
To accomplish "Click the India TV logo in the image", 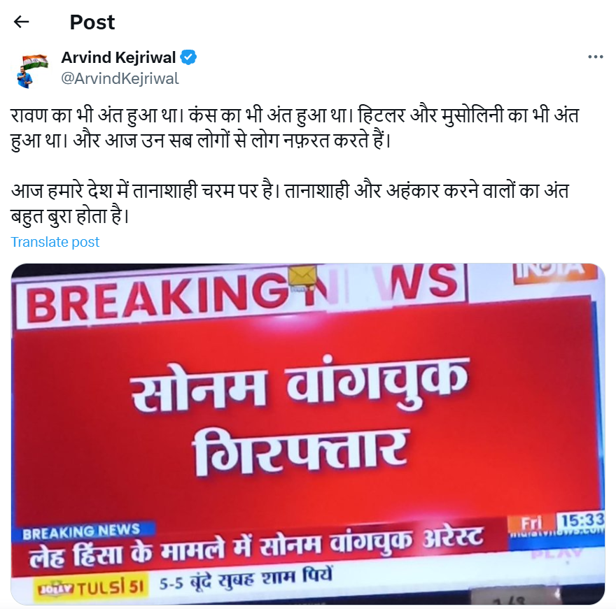I will [554, 271].
